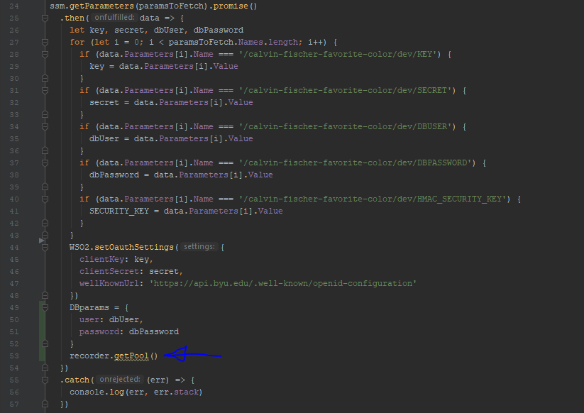
Task: Fold the if block for '/dev/KEY' on line 28
Action: [x=45, y=54]
